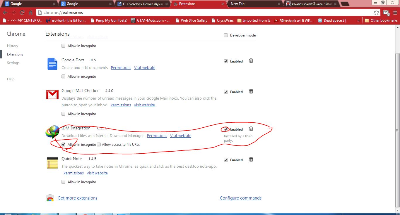Select the Extensions browser tab
This screenshot has height=215, width=400.
click(199, 4)
